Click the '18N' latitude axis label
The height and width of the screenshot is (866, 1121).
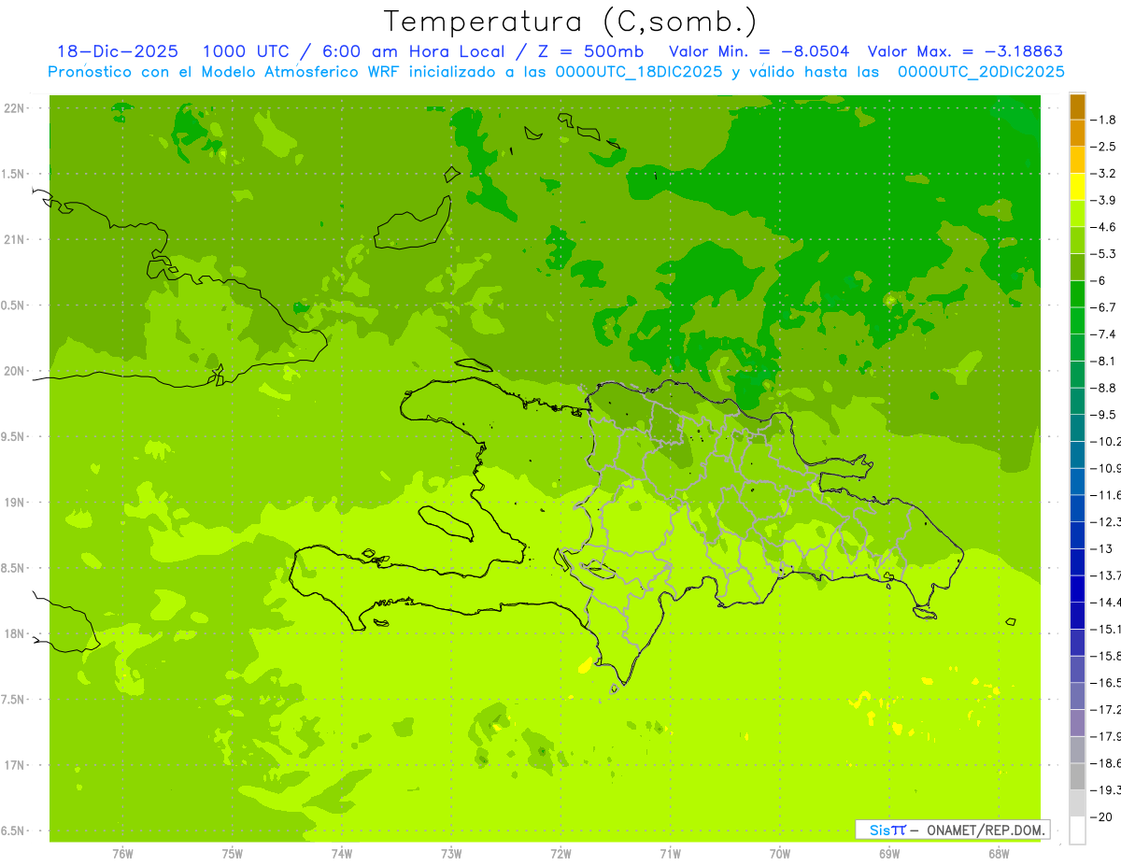[x=15, y=634]
